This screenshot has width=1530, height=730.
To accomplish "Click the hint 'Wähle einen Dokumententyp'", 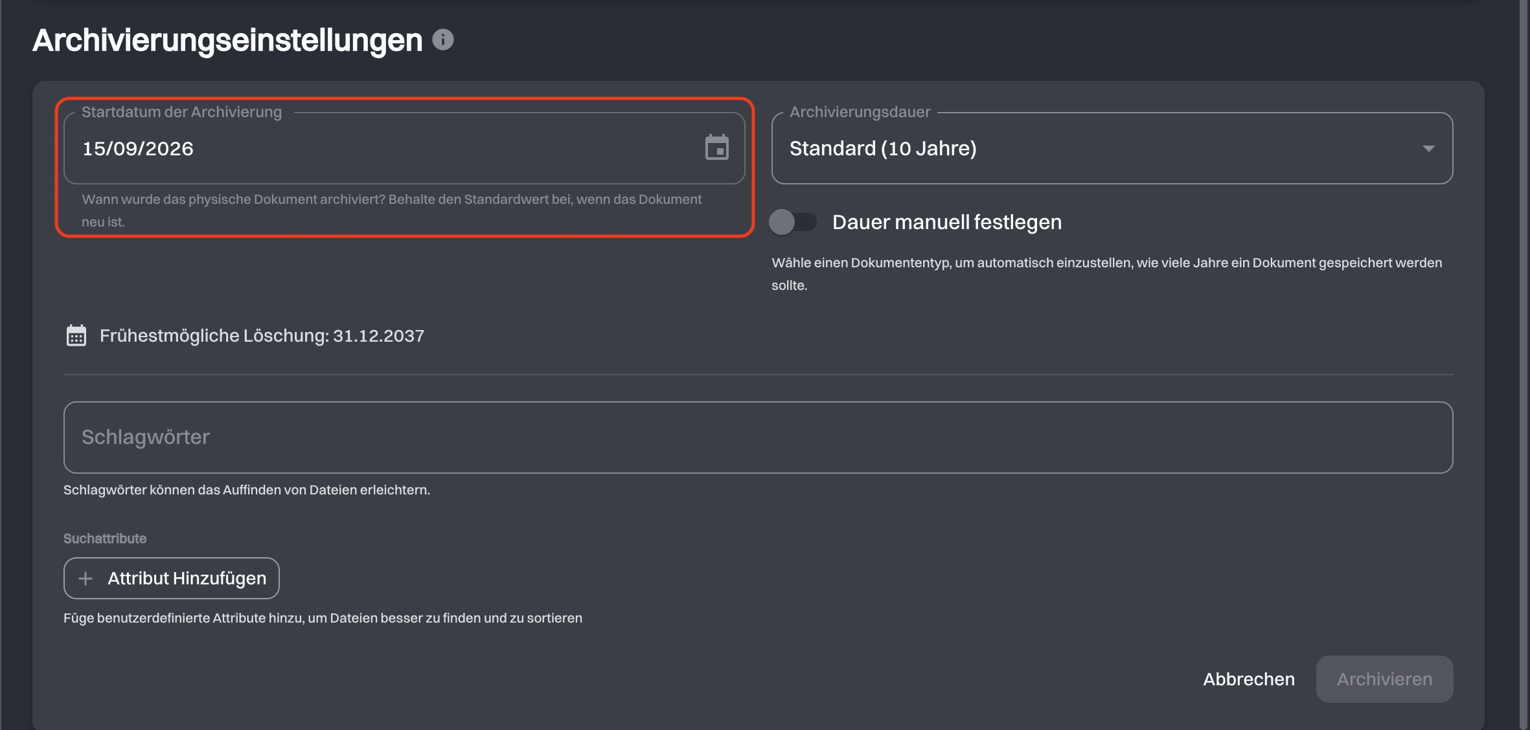I will (1107, 274).
